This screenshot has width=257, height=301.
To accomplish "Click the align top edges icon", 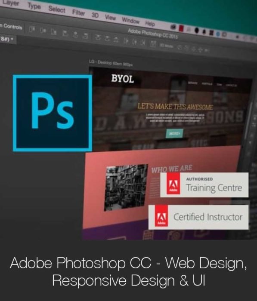I will click(32, 29).
